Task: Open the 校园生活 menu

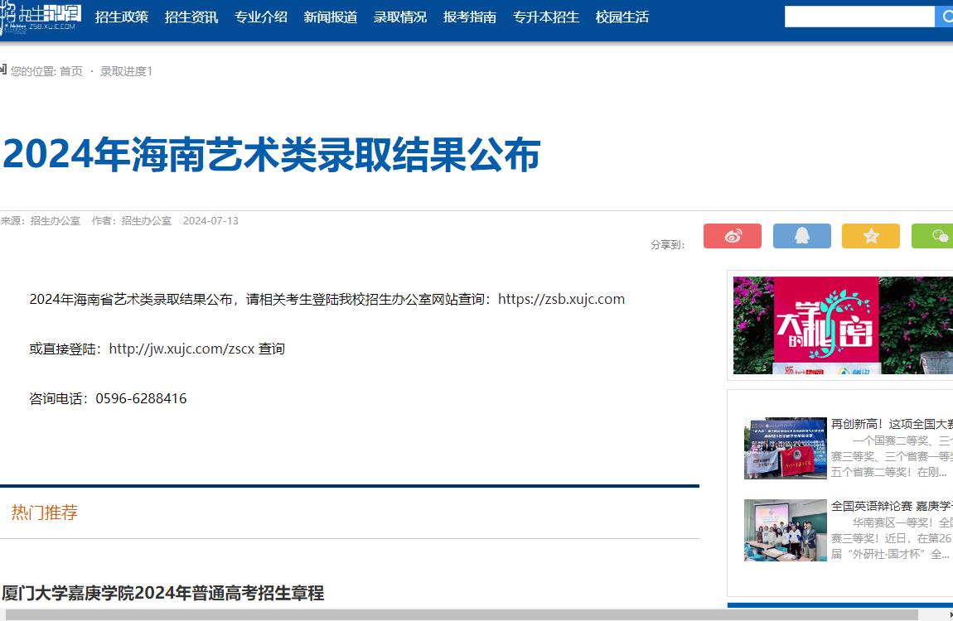Action: tap(622, 16)
